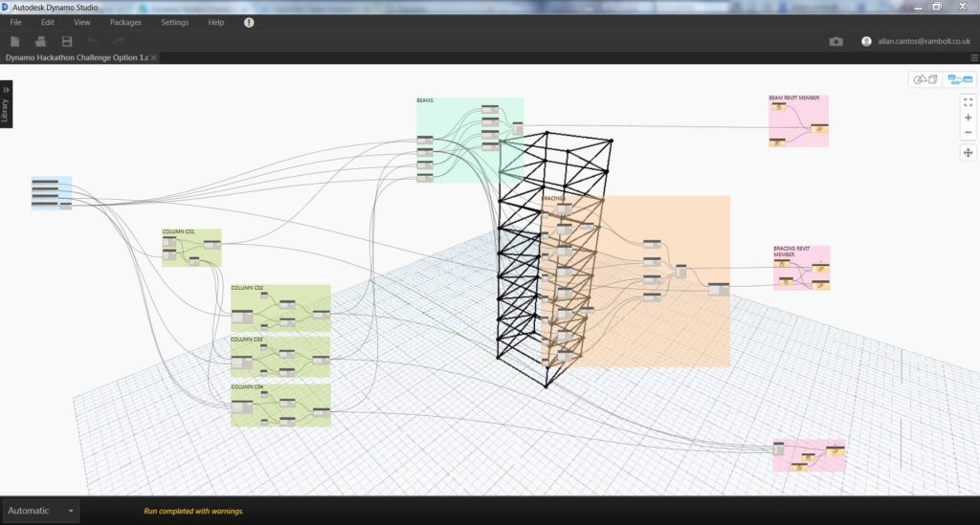
Task: Click the Zoom Out minus button
Action: pyautogui.click(x=968, y=132)
